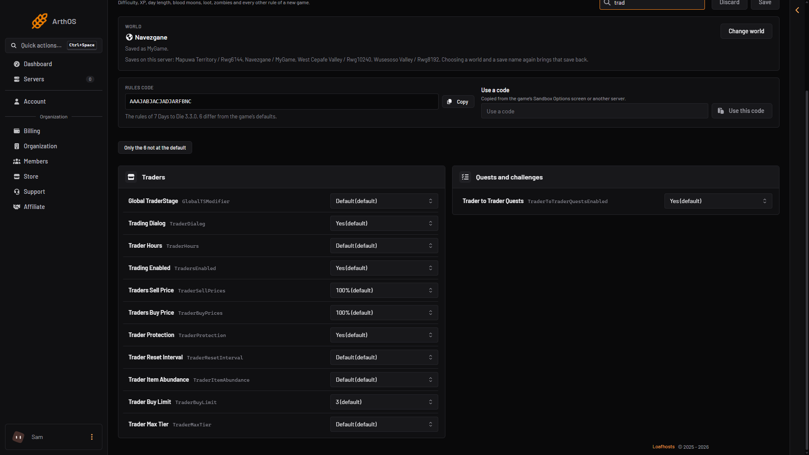Open the Organization settings

54,146
